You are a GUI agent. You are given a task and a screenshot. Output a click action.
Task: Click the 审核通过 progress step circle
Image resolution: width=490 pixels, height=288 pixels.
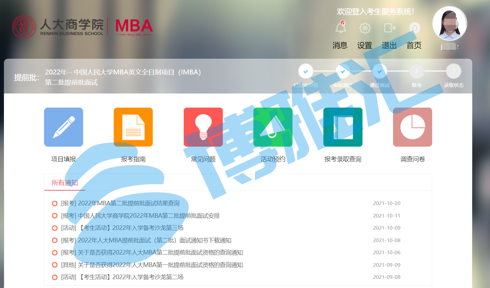click(x=343, y=71)
